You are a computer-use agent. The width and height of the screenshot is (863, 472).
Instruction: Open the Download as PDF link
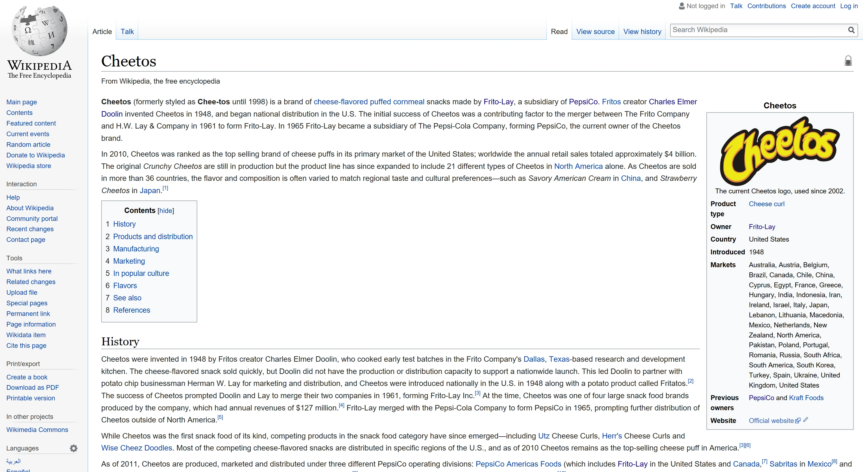[32, 387]
